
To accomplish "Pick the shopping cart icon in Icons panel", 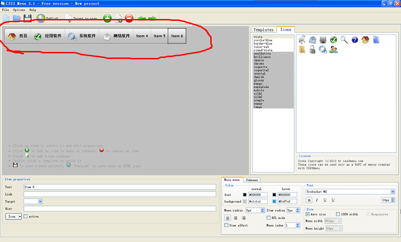I will [302, 39].
